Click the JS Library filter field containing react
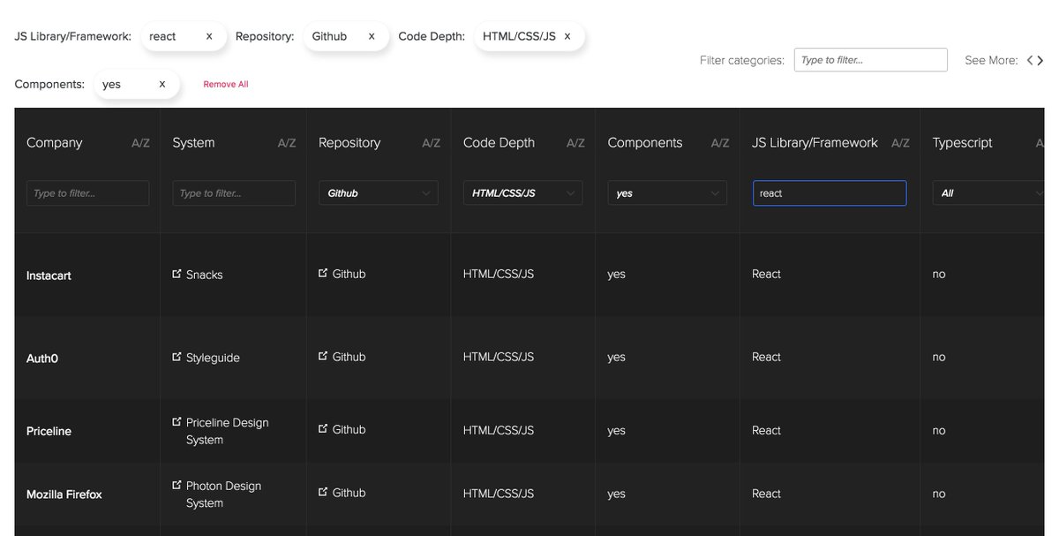 pyautogui.click(x=830, y=193)
